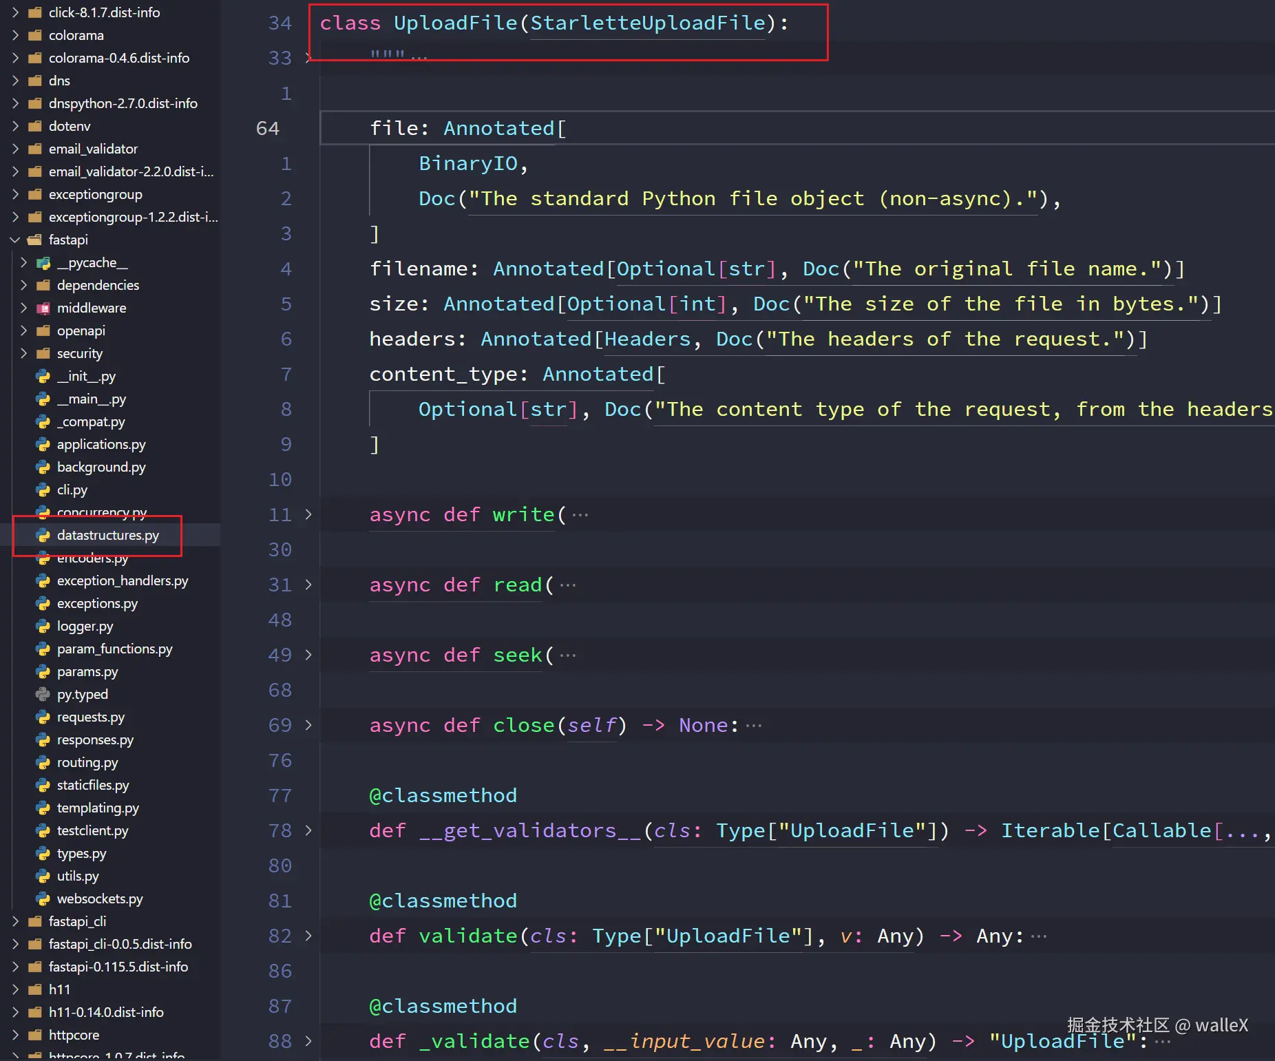The image size is (1275, 1061).
Task: Click the Python icon next to routing.py
Action: 43,762
